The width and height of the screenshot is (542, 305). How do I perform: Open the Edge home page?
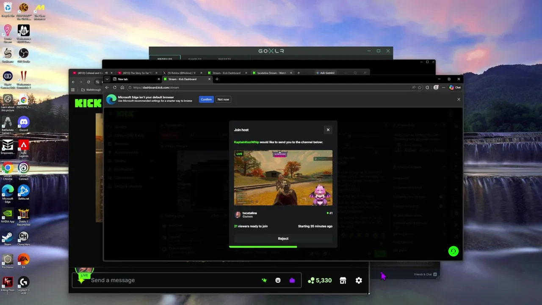point(122,87)
